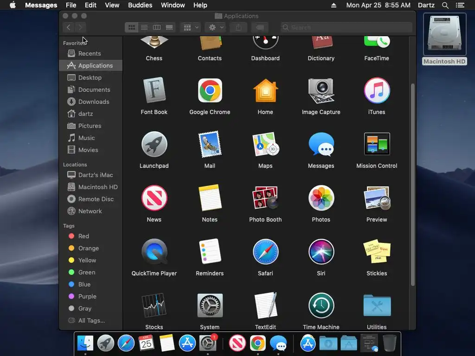Viewport: 475px width, 356px height.
Task: Click the Applications window vertical scrollbar
Action: pos(412,184)
